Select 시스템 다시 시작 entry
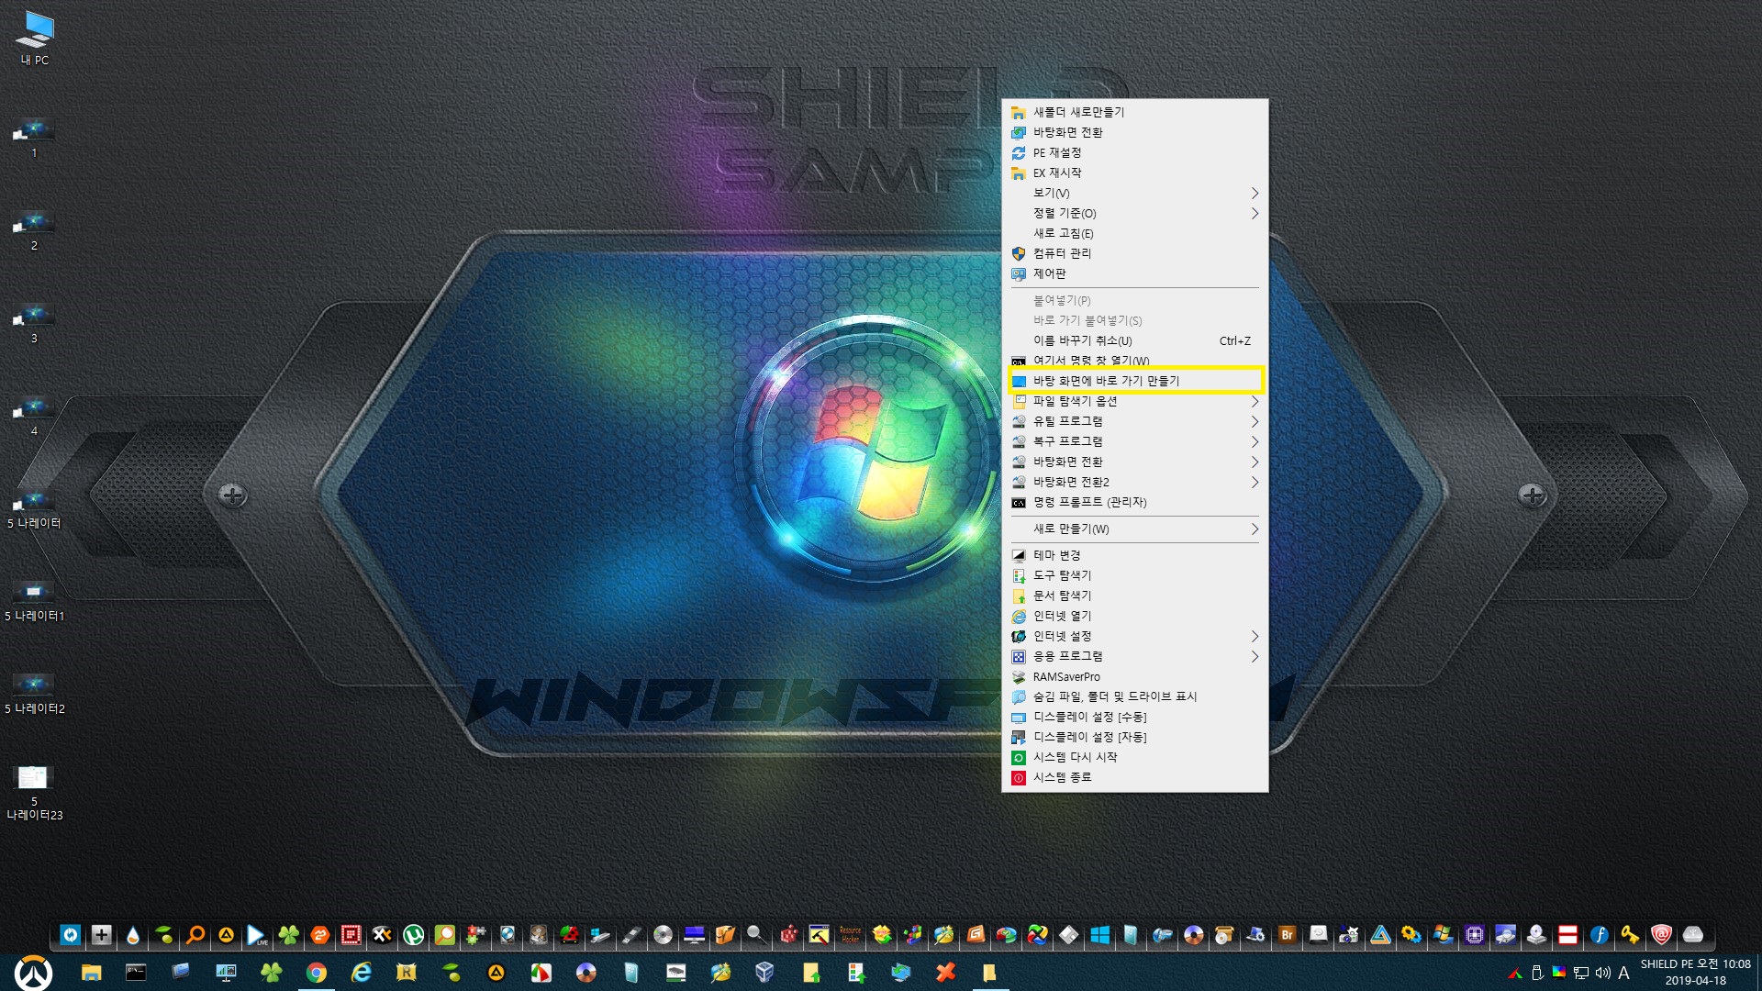 pyautogui.click(x=1134, y=757)
